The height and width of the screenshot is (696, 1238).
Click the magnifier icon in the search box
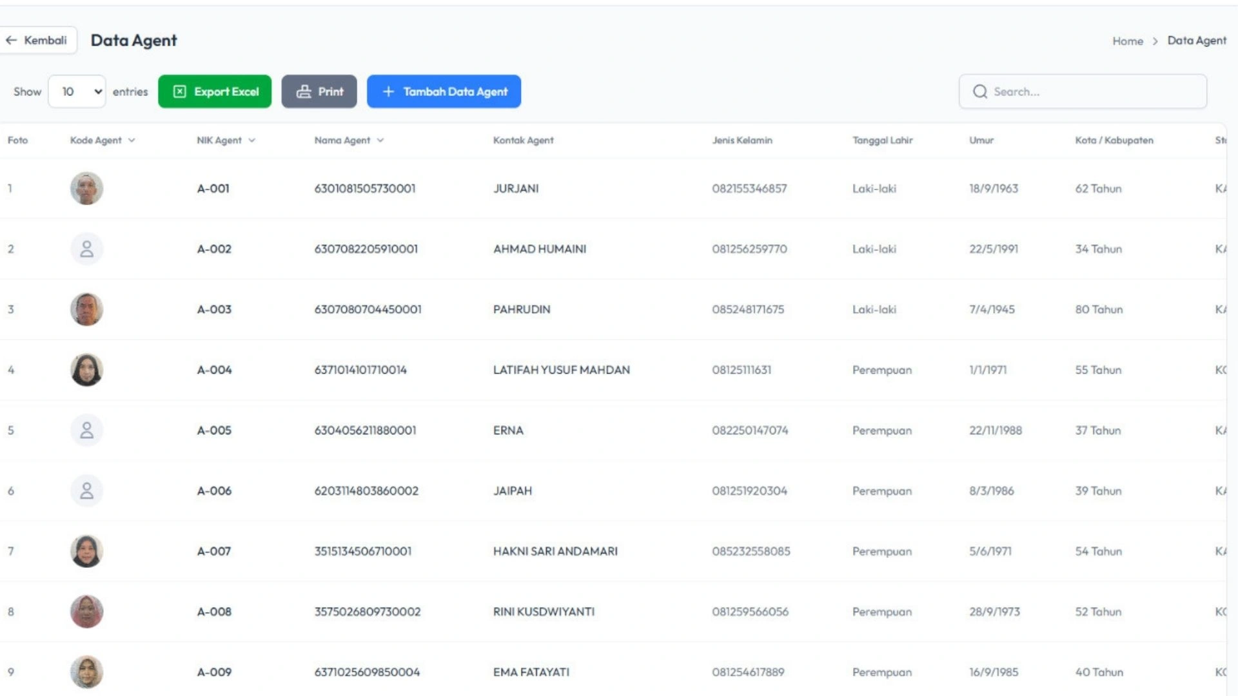[980, 92]
